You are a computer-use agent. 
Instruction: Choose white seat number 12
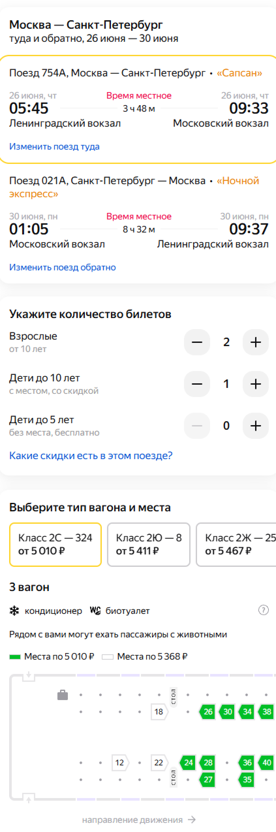tap(120, 762)
